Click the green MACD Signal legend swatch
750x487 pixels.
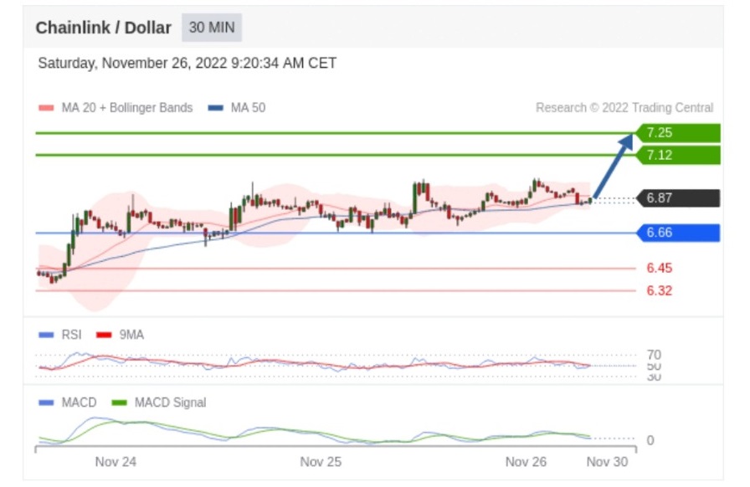coord(119,402)
